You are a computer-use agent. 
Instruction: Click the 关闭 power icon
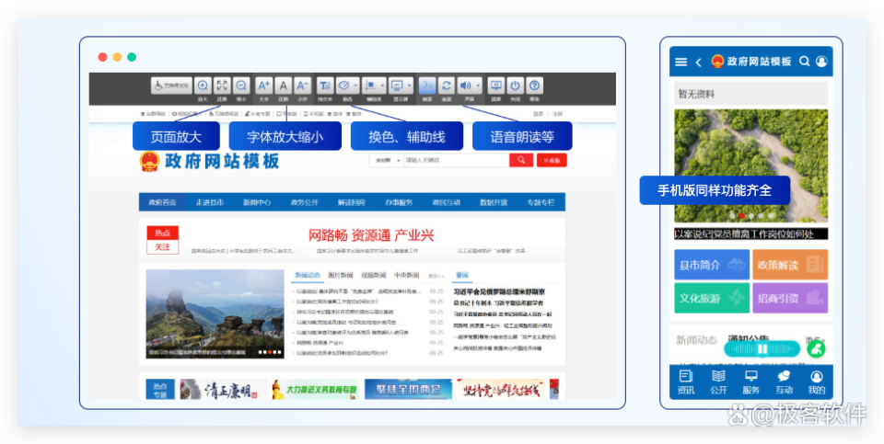[x=516, y=85]
